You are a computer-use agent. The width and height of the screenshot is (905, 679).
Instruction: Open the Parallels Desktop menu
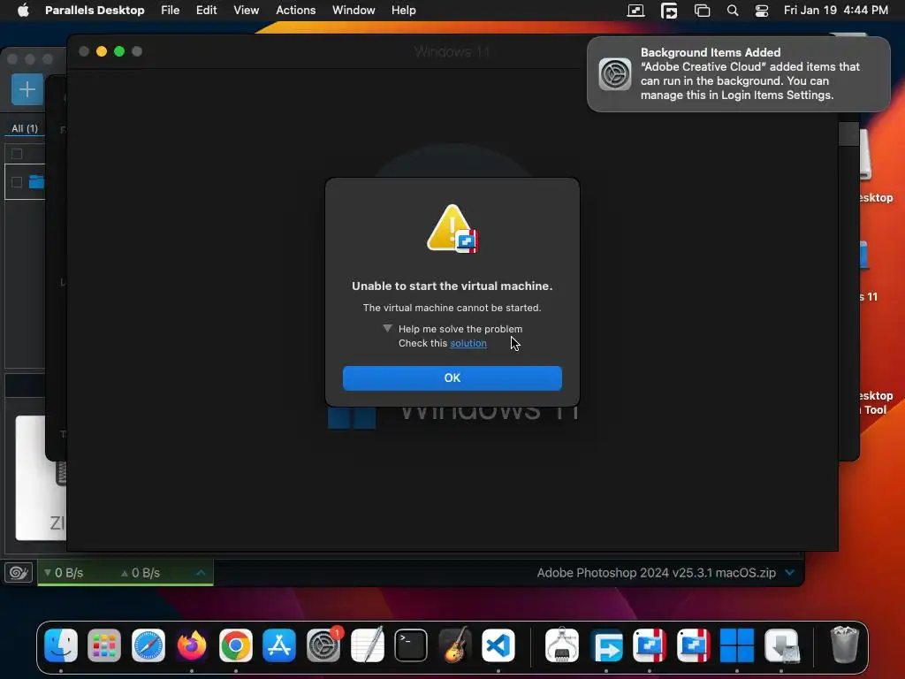(x=95, y=10)
